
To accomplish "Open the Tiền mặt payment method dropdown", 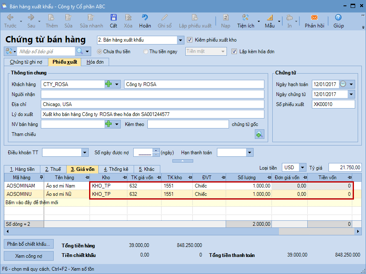I will (223, 52).
